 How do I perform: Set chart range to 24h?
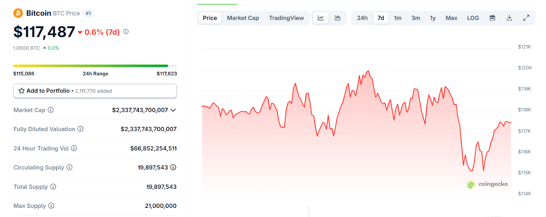pos(362,18)
